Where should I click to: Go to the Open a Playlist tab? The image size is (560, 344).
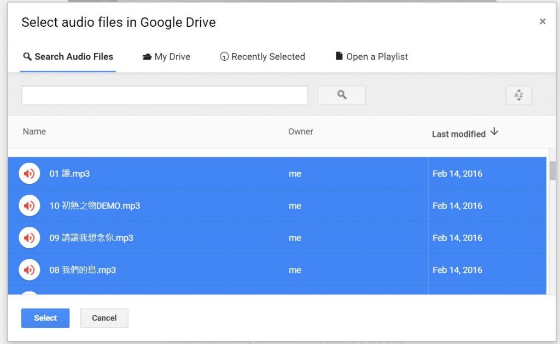pos(372,56)
